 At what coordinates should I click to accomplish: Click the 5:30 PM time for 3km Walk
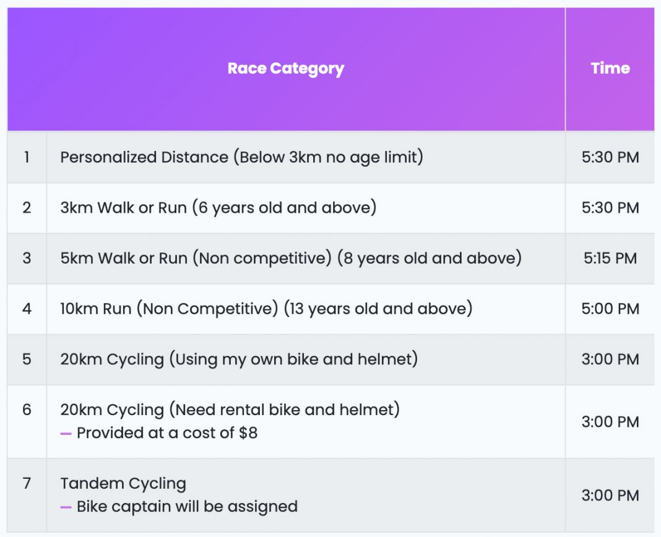pyautogui.click(x=610, y=207)
